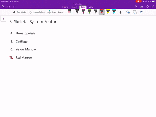Click the Numerade notebook title
Viewport: 156px width, 117px height.
pyautogui.click(x=78, y=4)
